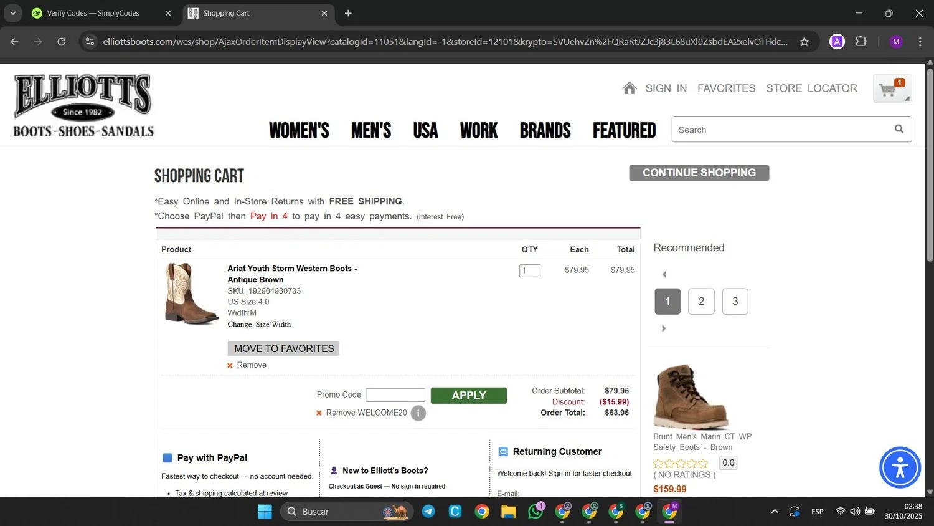The width and height of the screenshot is (934, 526).
Task: Click Brunt Men's Marin CT WP product name
Action: (x=702, y=442)
